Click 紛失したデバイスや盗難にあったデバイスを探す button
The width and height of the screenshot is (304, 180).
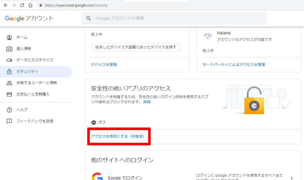[x=136, y=47]
